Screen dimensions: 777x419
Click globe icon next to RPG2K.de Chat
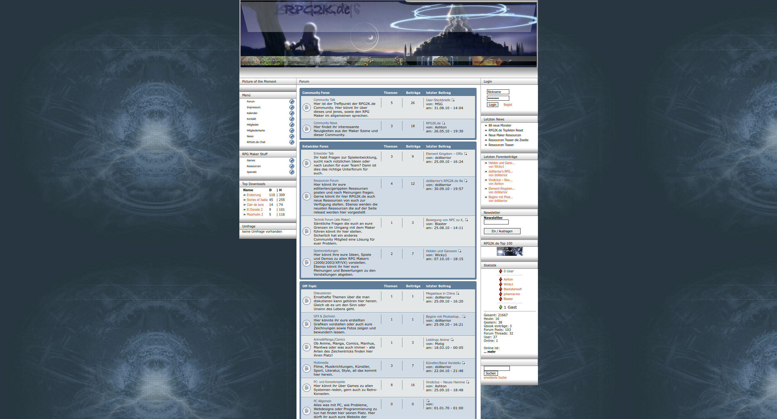tap(292, 142)
